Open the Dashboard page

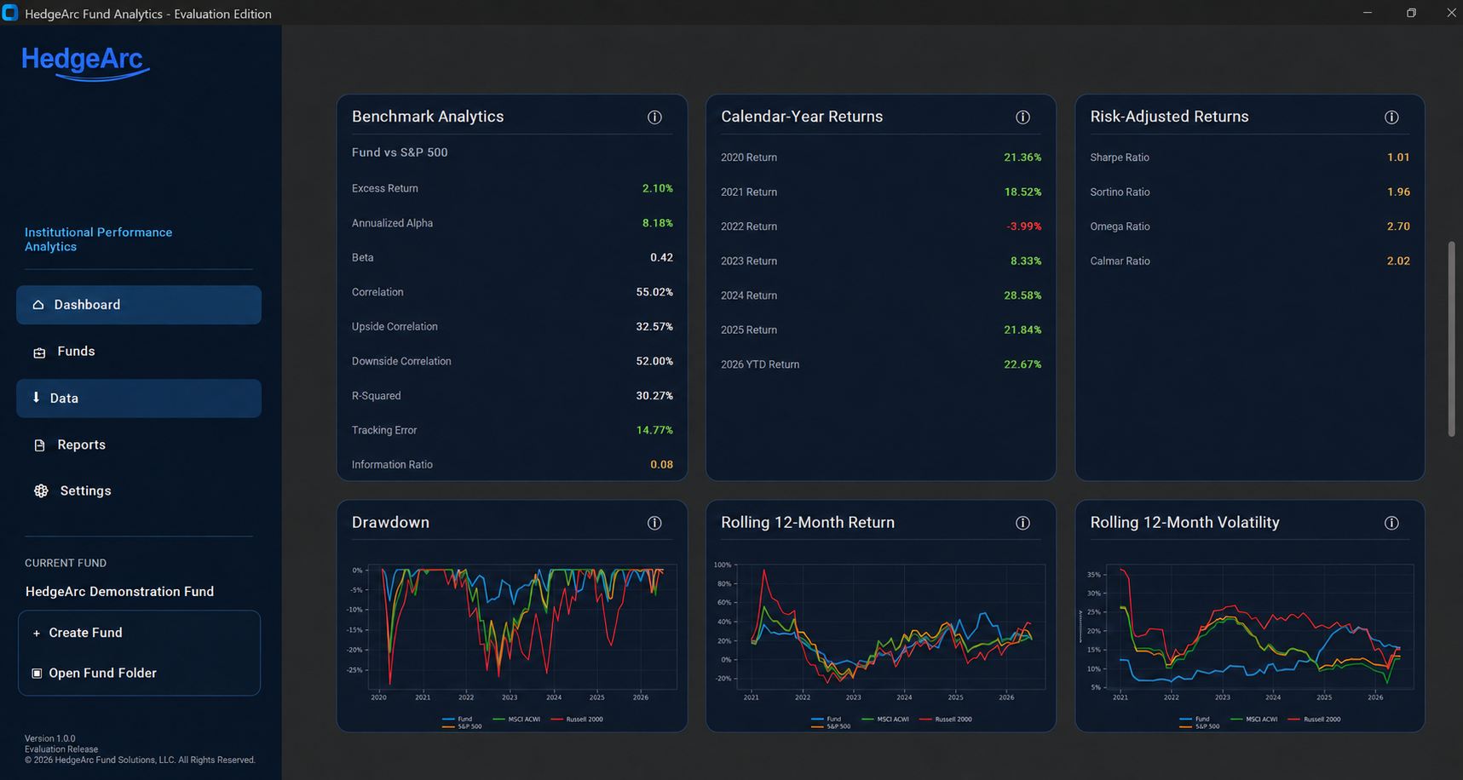[x=139, y=305]
